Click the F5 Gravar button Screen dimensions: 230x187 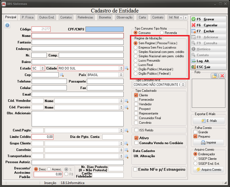click(x=209, y=19)
